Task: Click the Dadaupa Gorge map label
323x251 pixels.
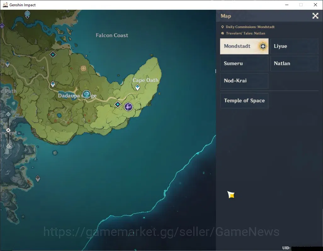Action: click(x=77, y=96)
